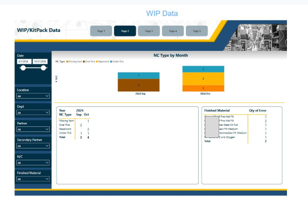308x206 pixels.
Task: Click the Oct column header in matrix
Action: click(x=86, y=115)
